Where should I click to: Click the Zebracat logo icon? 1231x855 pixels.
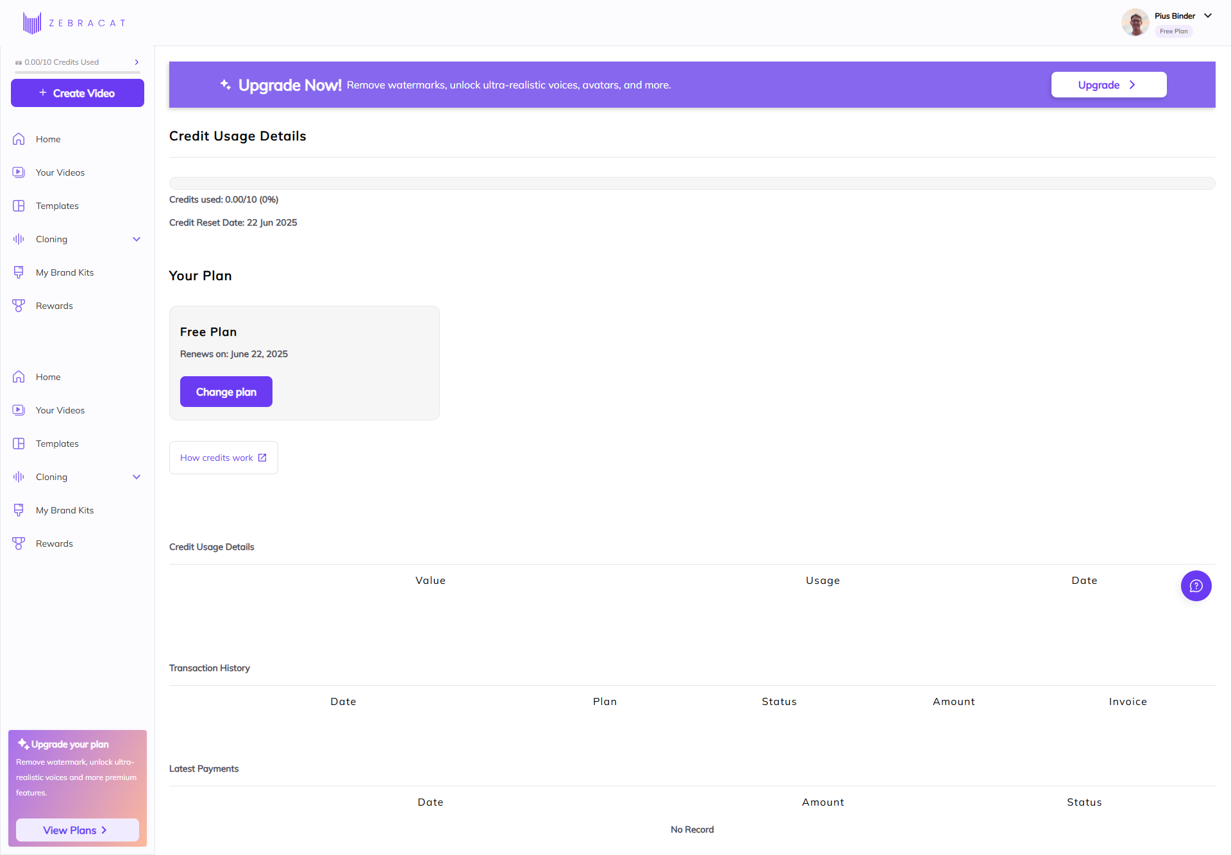coord(31,23)
